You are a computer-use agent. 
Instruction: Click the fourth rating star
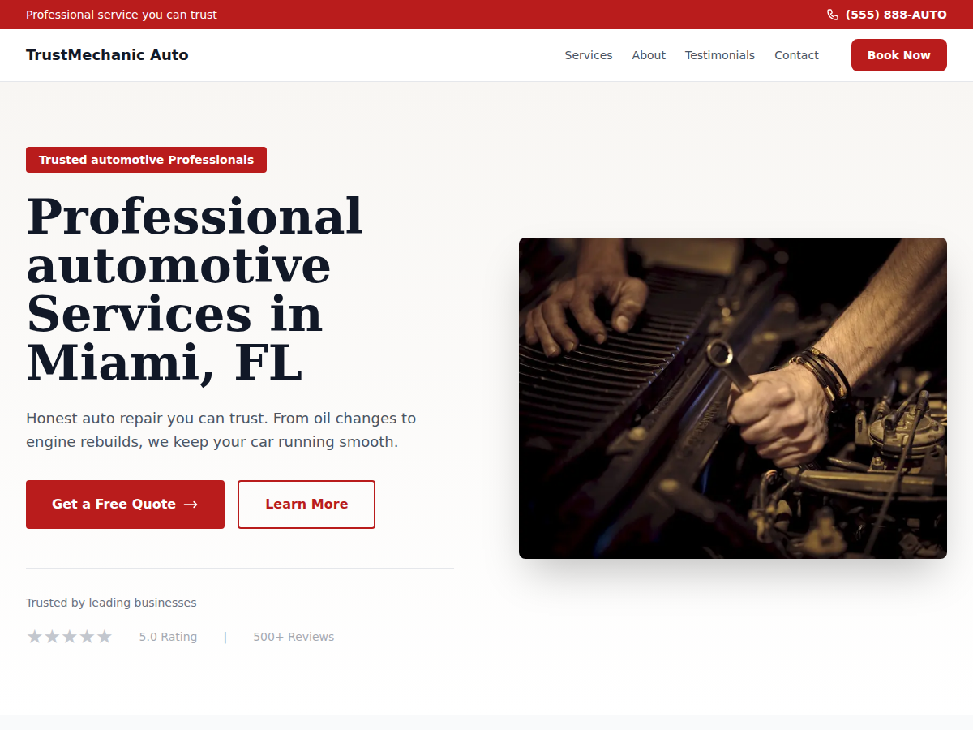coord(87,637)
